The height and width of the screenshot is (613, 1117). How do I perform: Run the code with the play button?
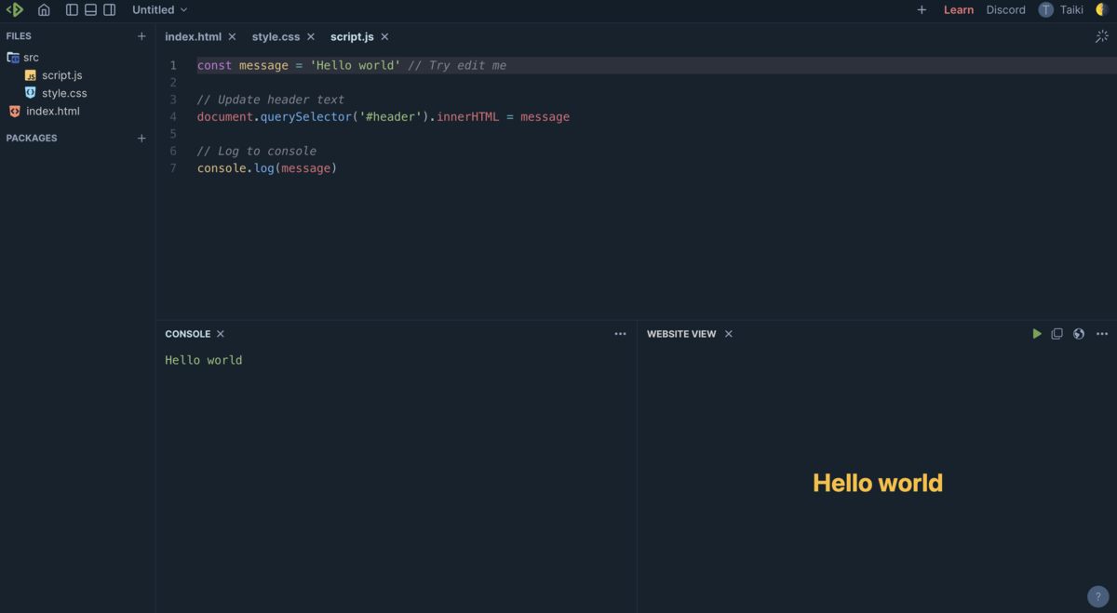click(x=1036, y=333)
